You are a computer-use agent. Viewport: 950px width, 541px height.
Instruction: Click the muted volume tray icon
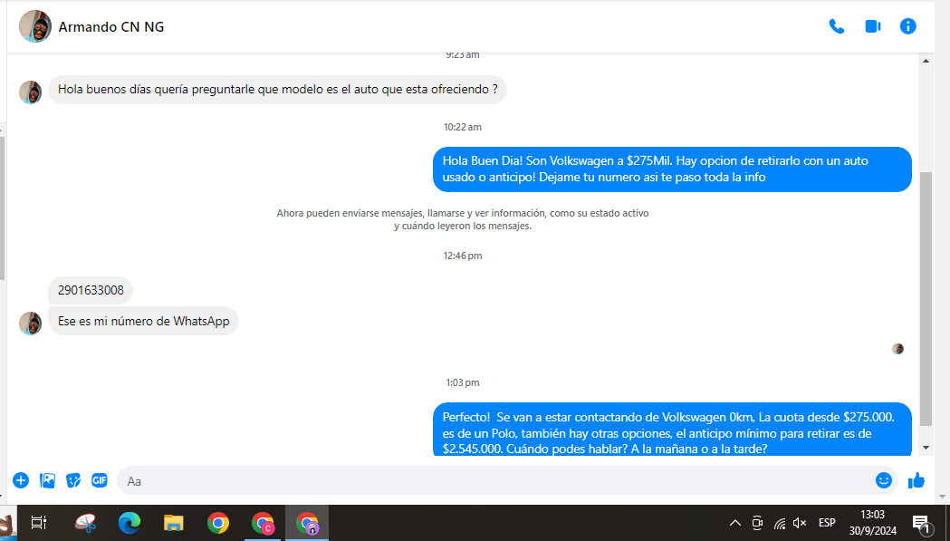[800, 523]
